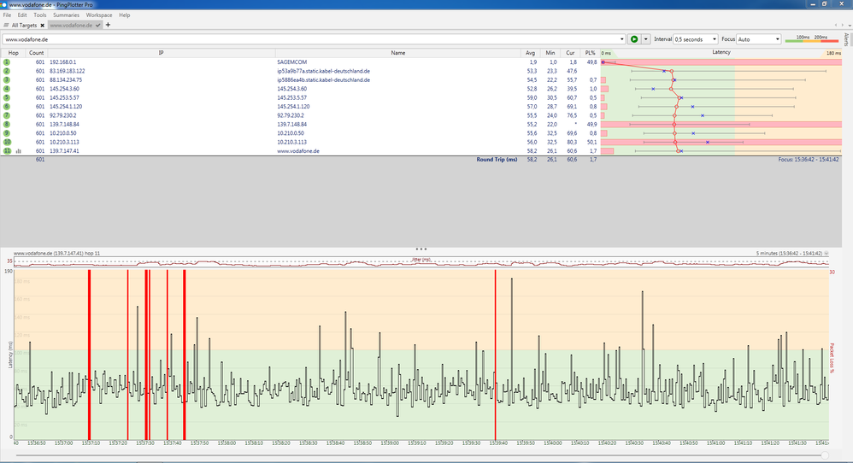This screenshot has height=463, width=853.
Task: Click the All Targets list icon
Action: pos(6,25)
